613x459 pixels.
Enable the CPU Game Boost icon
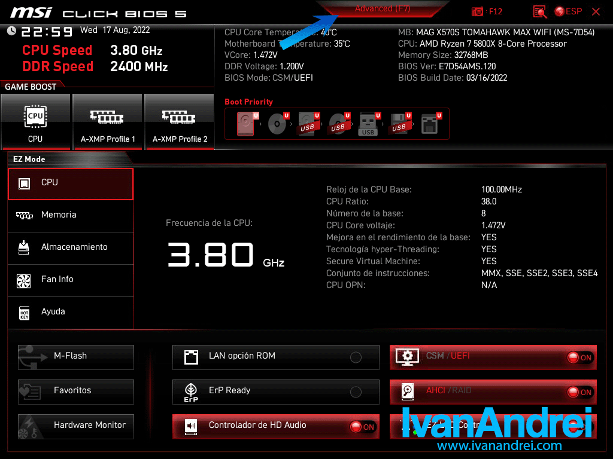click(35, 122)
